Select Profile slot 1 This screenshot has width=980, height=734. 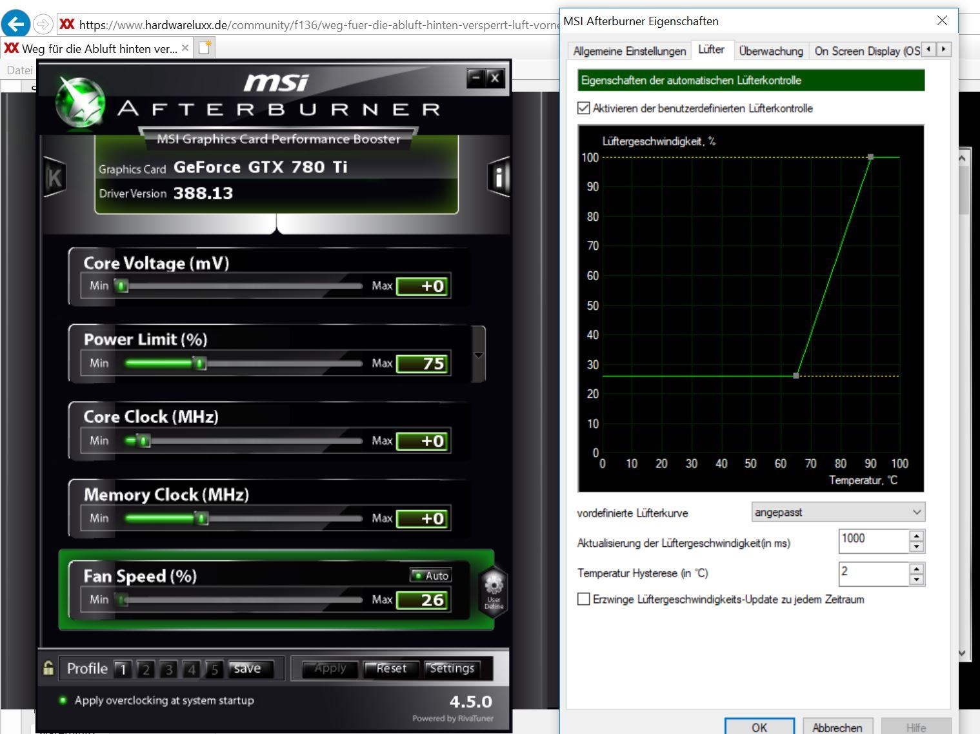pos(123,669)
